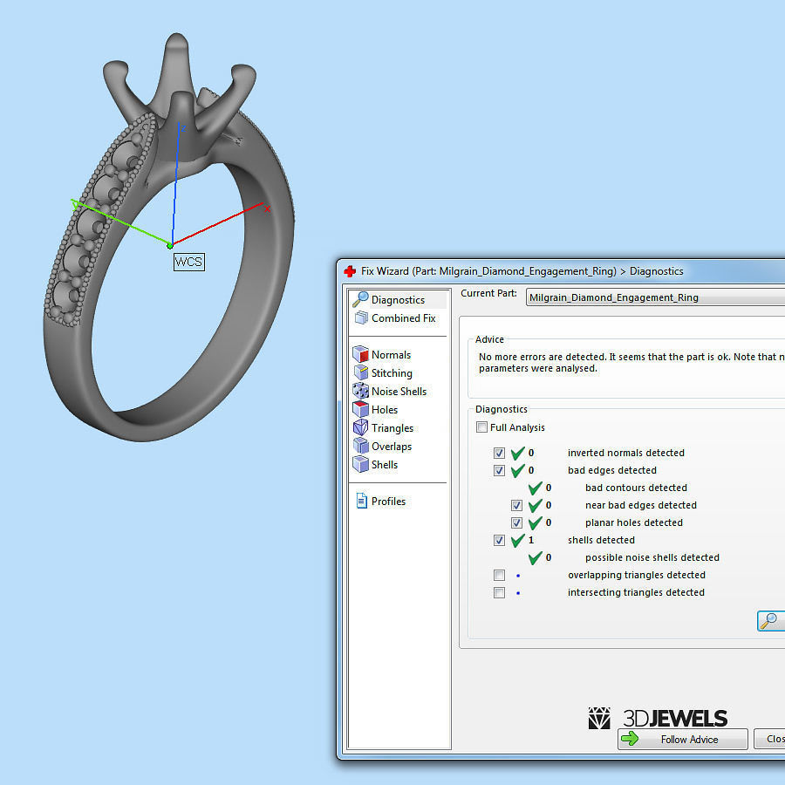Go to the Overlaps page
785x785 pixels.
click(x=391, y=446)
